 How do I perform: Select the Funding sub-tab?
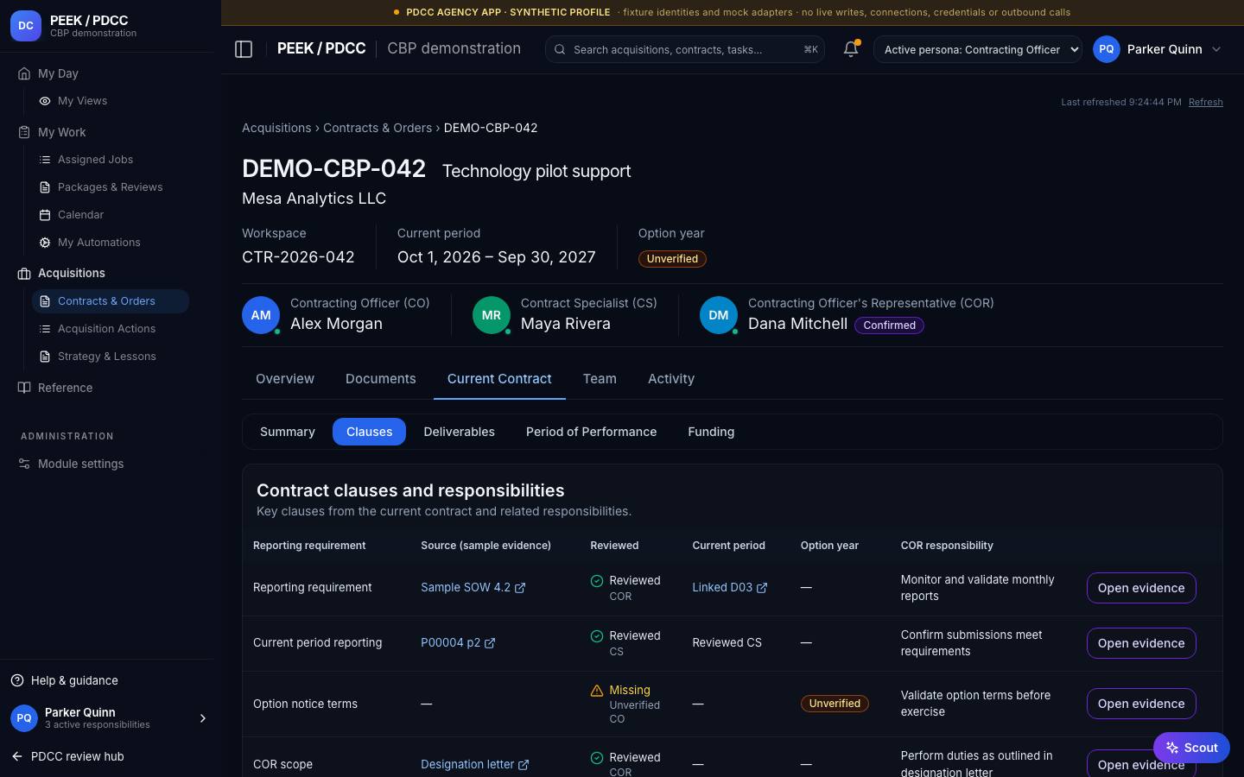[711, 432]
